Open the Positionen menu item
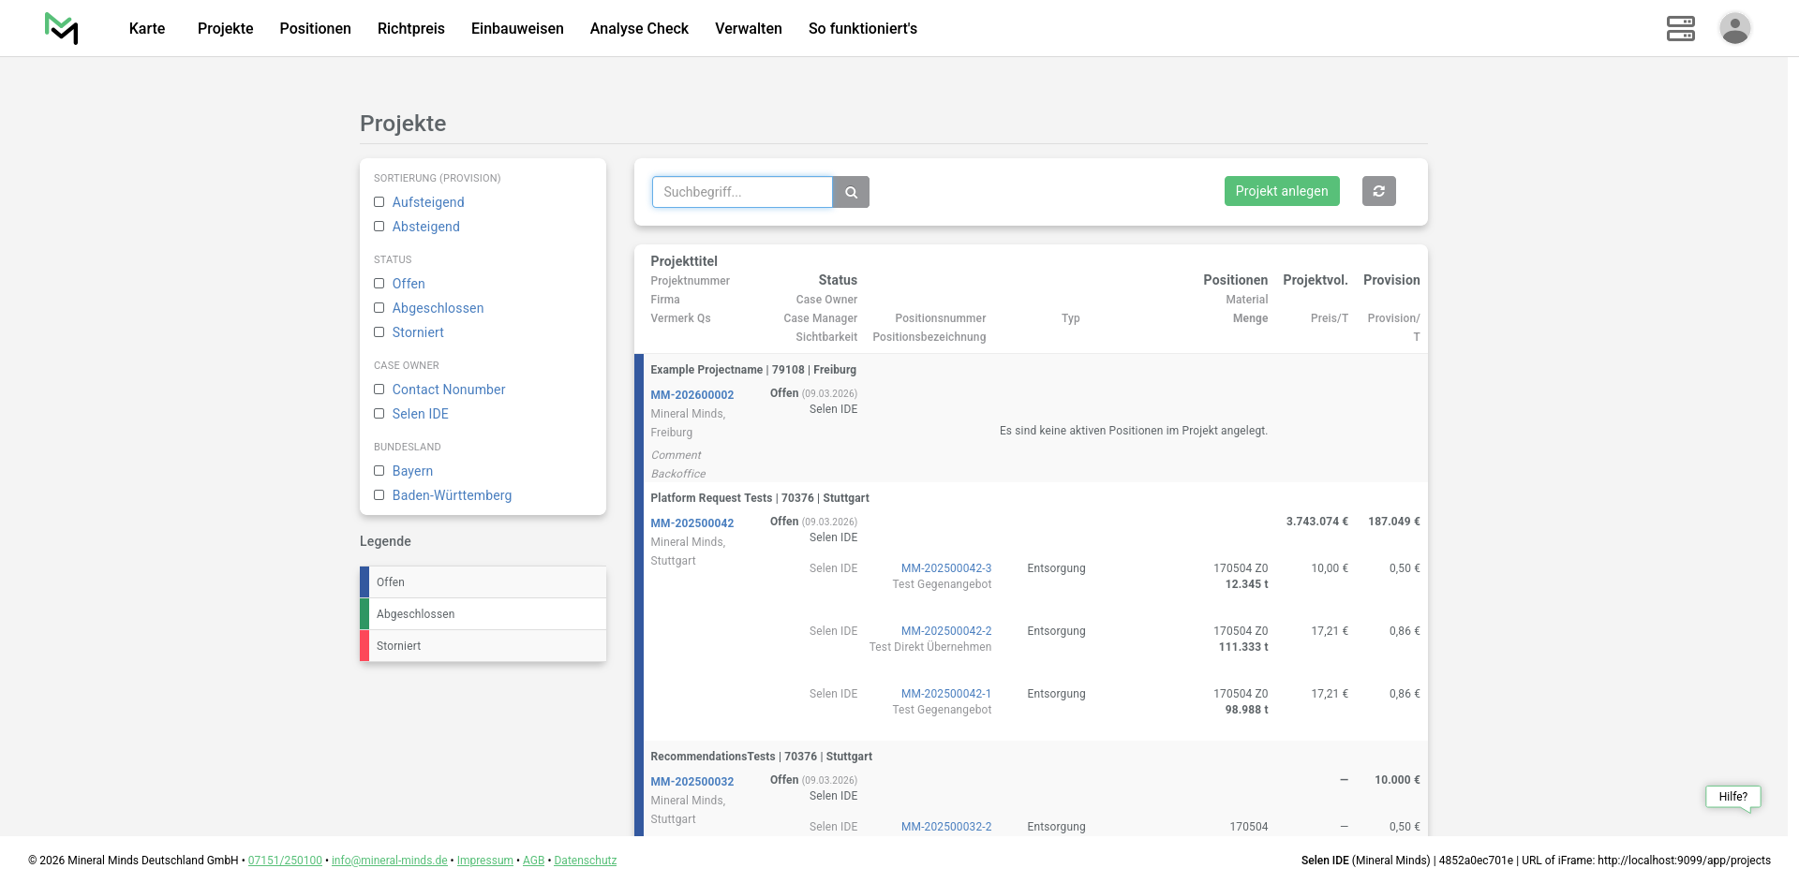This screenshot has height=883, width=1799. click(x=315, y=28)
